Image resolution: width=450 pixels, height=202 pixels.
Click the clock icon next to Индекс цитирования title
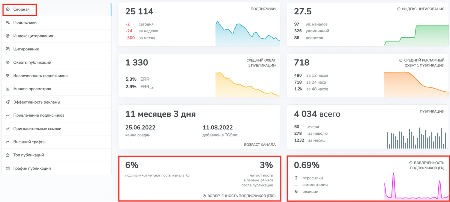pyautogui.click(x=399, y=9)
